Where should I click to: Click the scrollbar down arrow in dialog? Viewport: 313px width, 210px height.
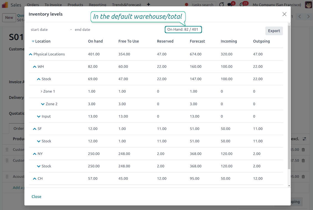(289, 186)
